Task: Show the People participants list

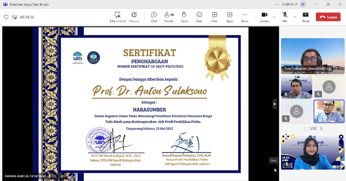Action: coord(169,17)
